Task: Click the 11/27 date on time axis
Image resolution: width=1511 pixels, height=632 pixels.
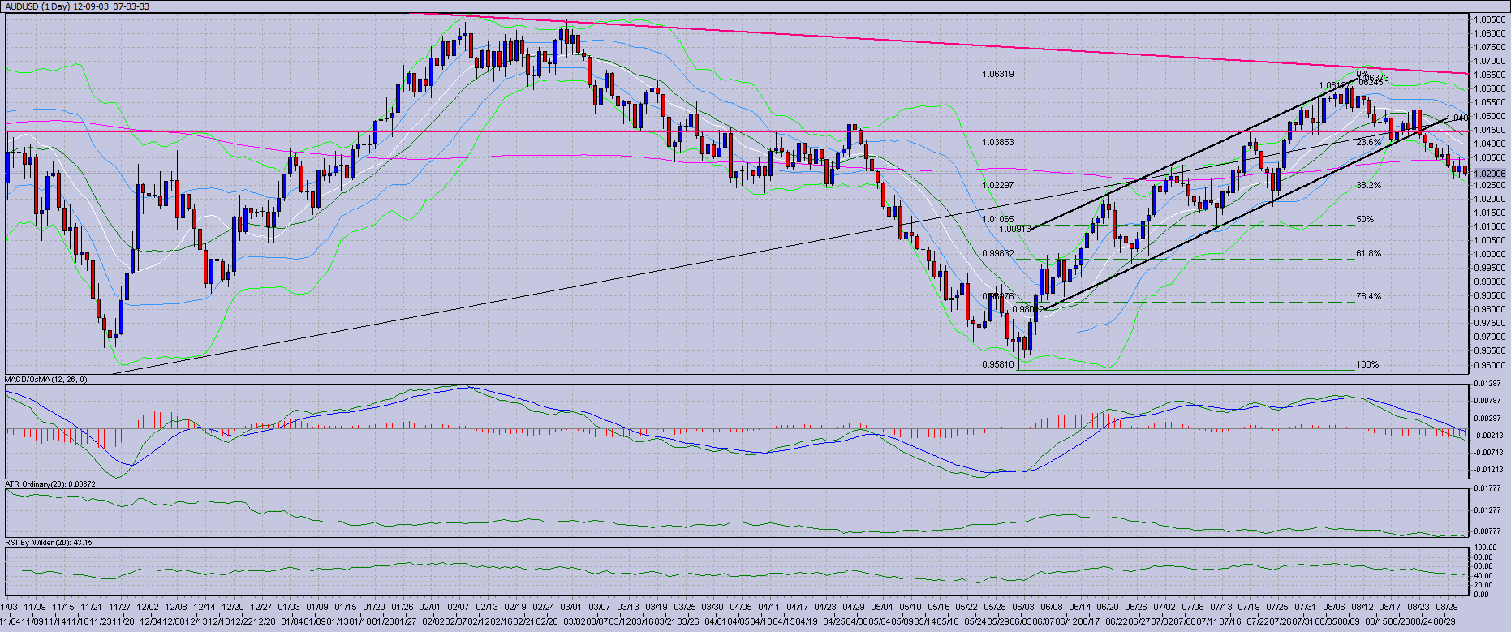Action: click(x=120, y=607)
